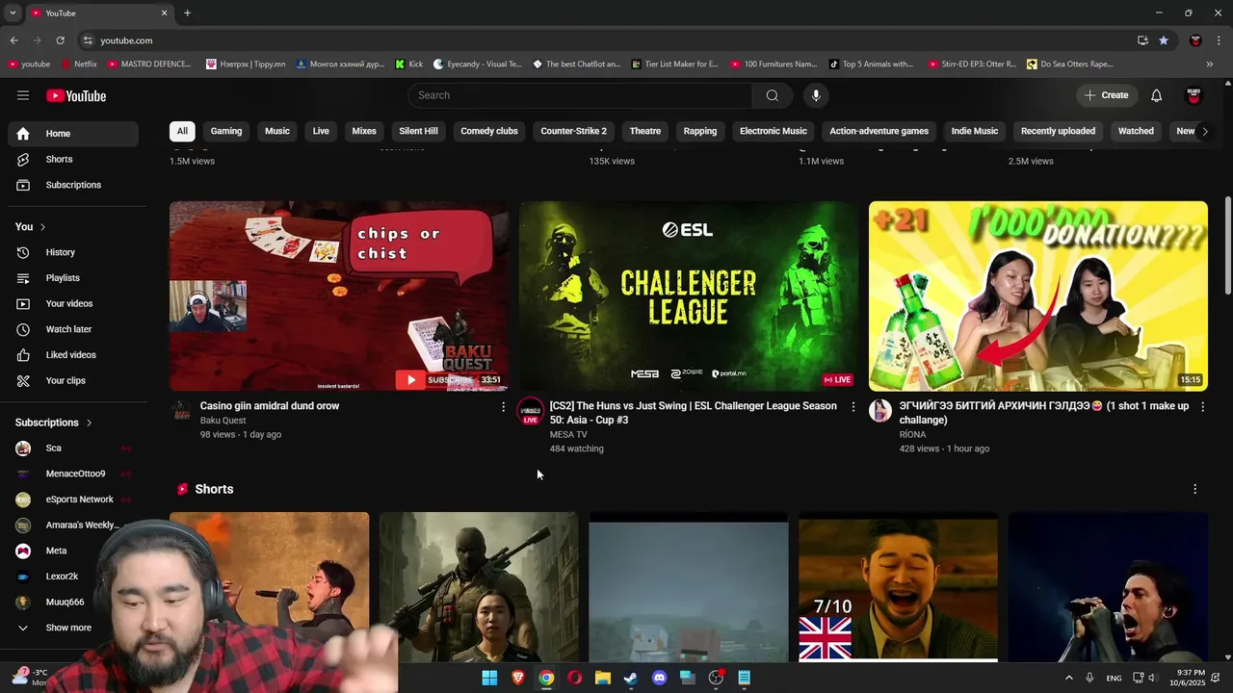Expand the Subscriptions section chevron

pos(89,423)
